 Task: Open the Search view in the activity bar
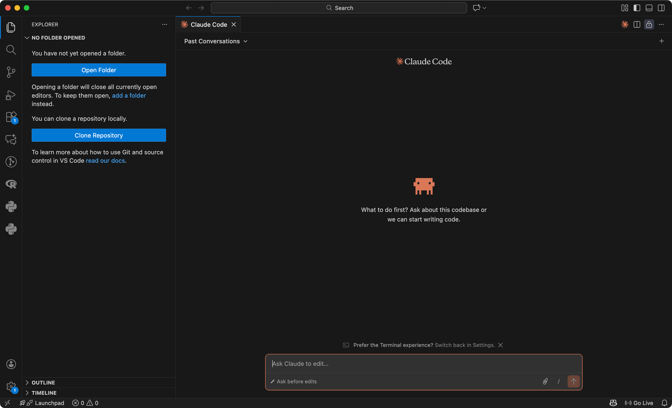(x=11, y=50)
